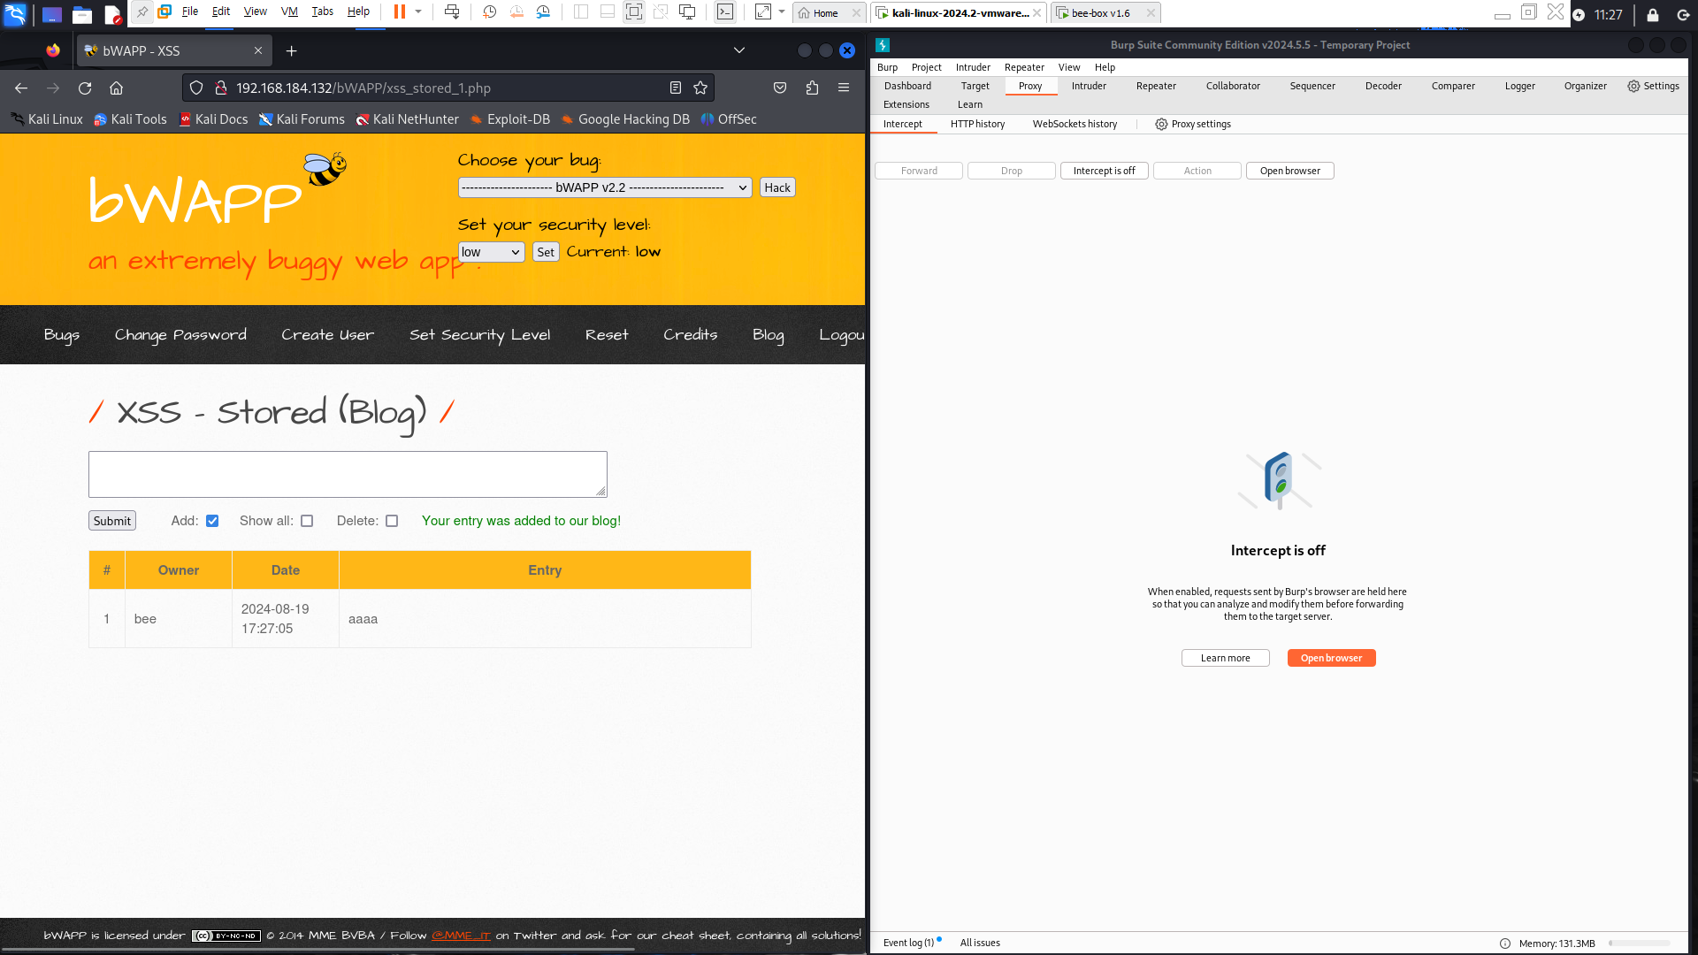Toggle Firefox reader view icon
This screenshot has width=1698, height=955.
coord(675,88)
